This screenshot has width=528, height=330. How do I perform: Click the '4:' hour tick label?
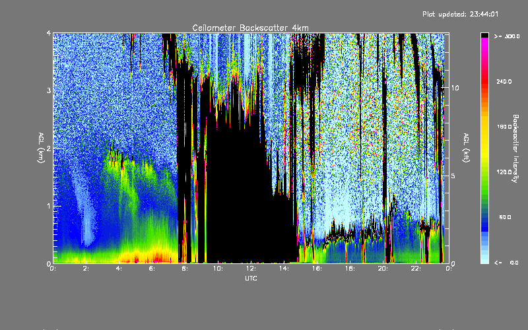119,269
